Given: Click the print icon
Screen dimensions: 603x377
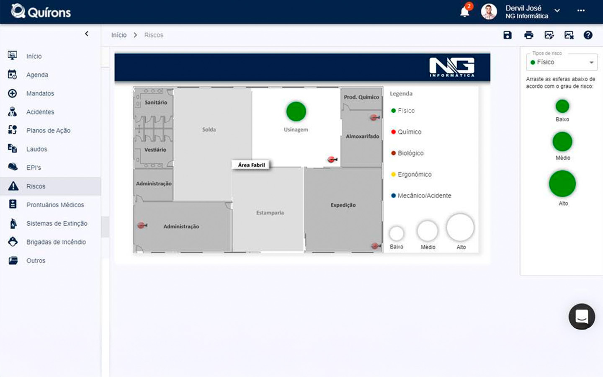Looking at the screenshot, I should [528, 35].
